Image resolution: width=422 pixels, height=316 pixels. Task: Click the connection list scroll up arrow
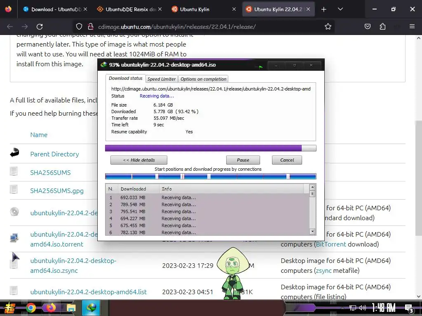click(312, 187)
